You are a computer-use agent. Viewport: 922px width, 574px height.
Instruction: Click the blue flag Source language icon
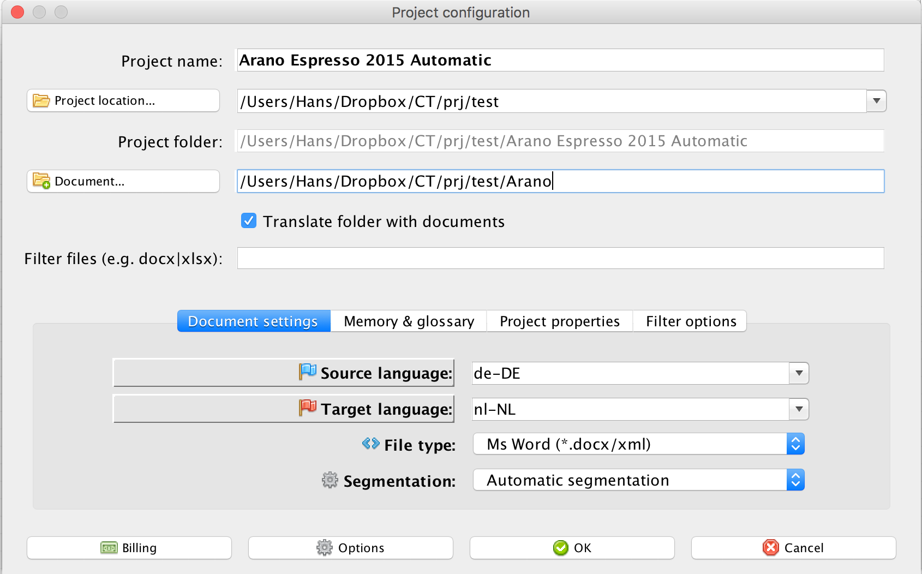pyautogui.click(x=308, y=372)
